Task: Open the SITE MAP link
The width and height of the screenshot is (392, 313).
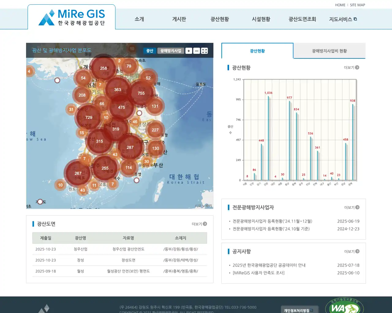Action: coord(357,5)
